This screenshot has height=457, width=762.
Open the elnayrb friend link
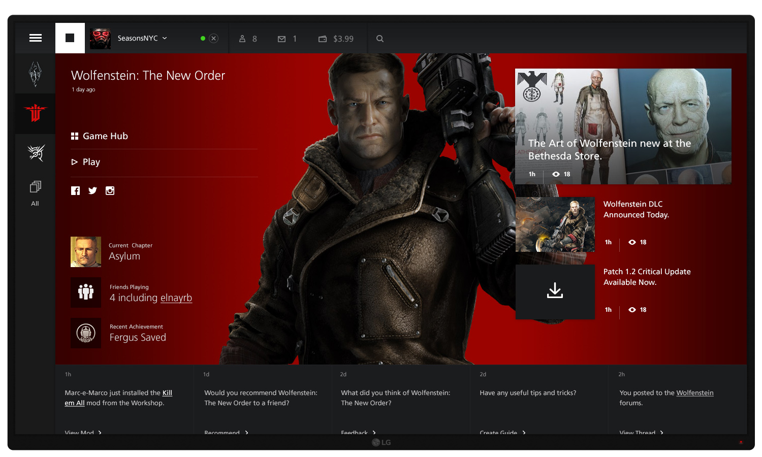coord(176,298)
